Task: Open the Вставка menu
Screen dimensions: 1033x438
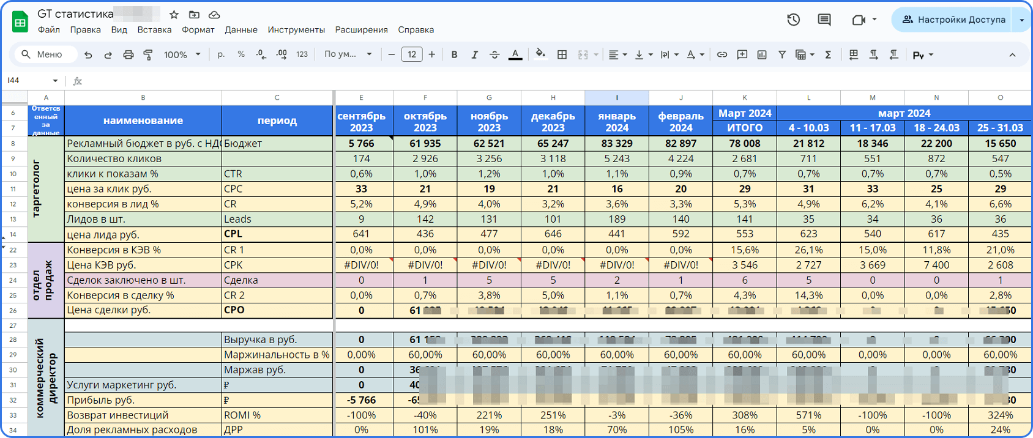Action: 154,30
